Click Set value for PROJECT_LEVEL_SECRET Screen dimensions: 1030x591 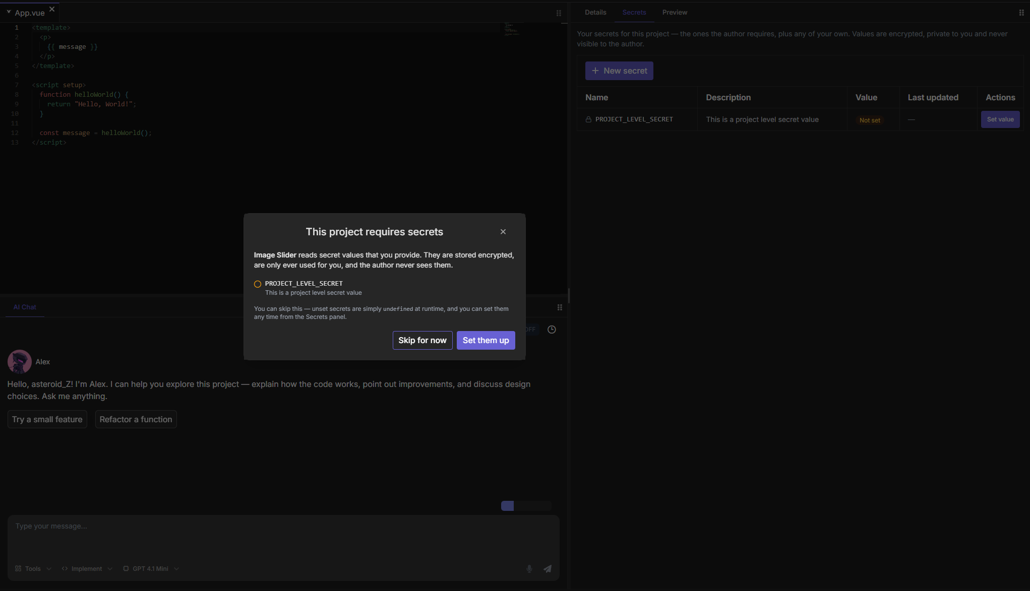click(1000, 119)
